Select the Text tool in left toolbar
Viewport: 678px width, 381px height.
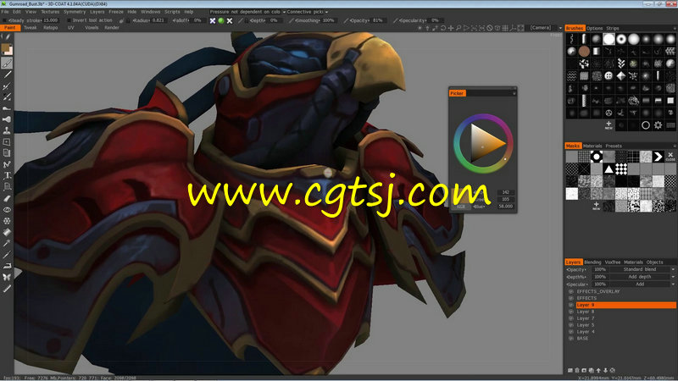pos(7,175)
